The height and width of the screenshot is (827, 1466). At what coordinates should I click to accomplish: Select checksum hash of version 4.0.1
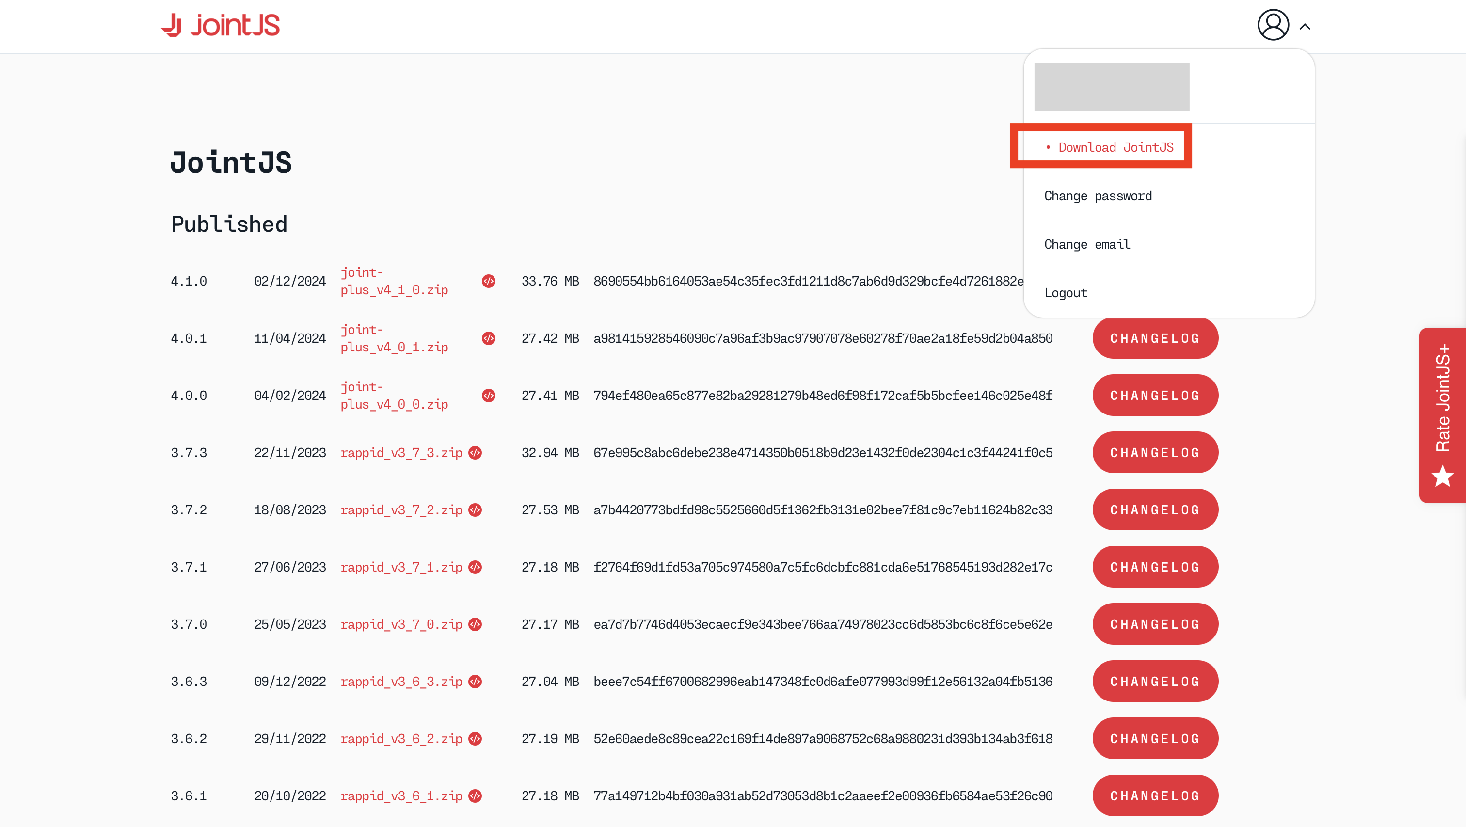coord(823,338)
